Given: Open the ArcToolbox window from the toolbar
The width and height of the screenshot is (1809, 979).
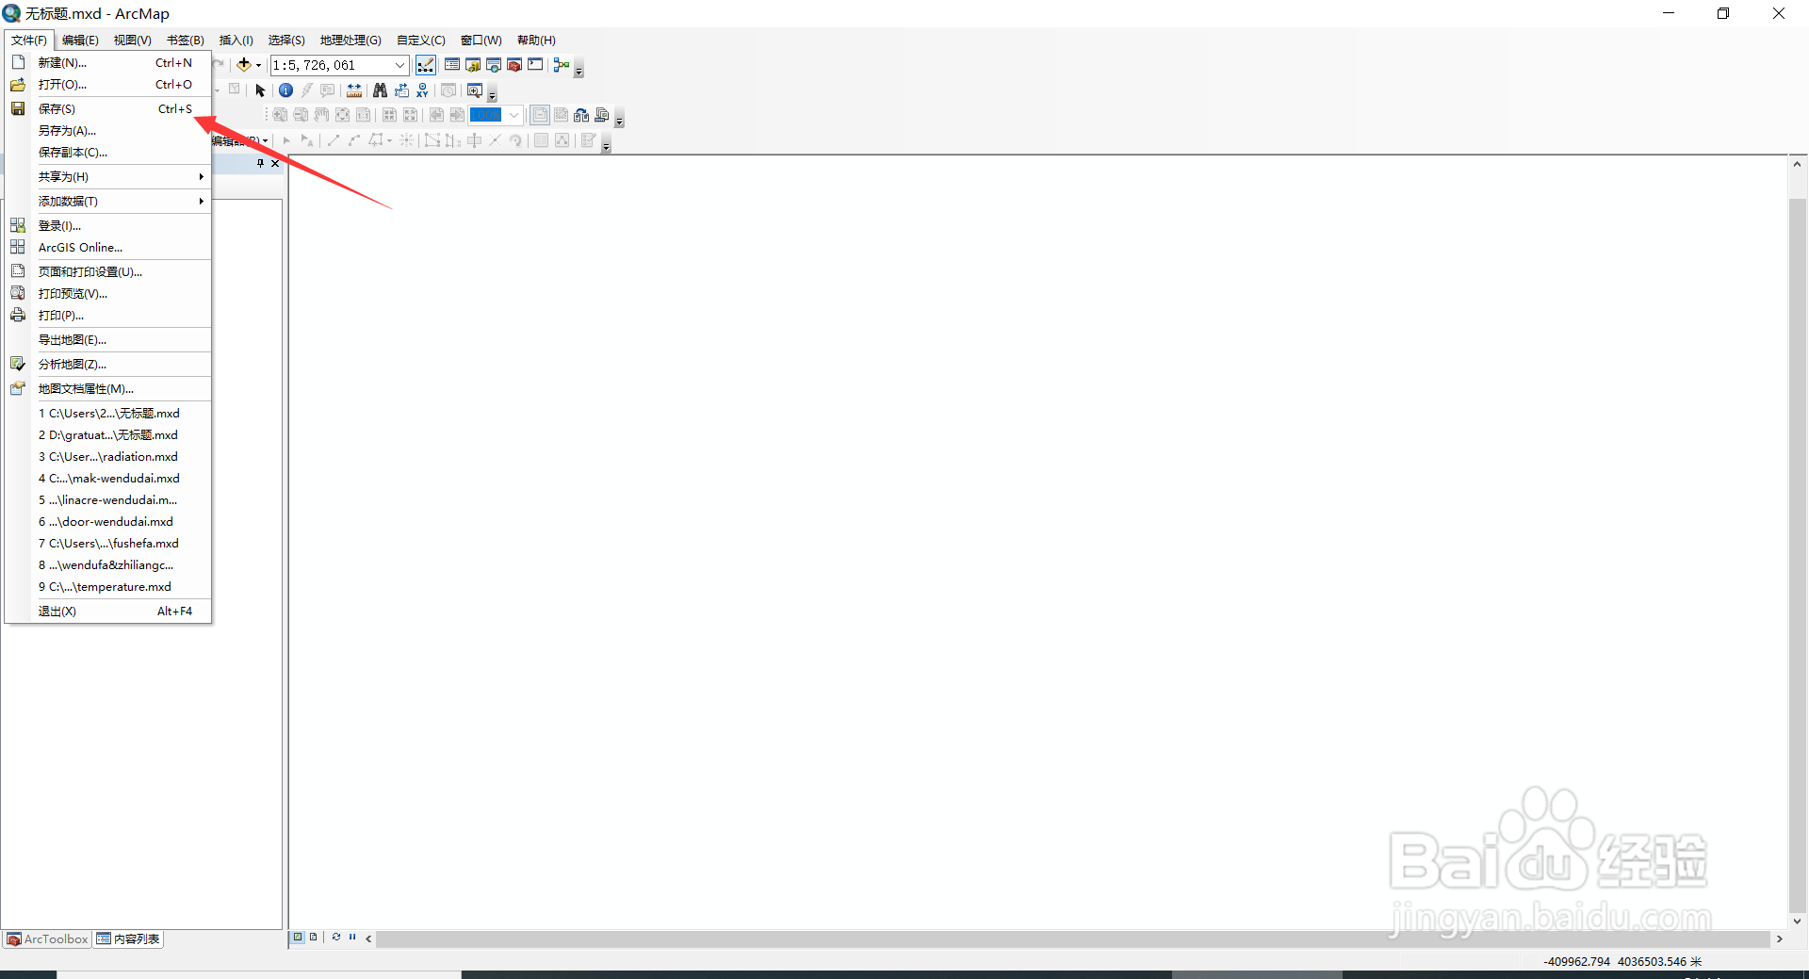Looking at the screenshot, I should click(x=513, y=64).
